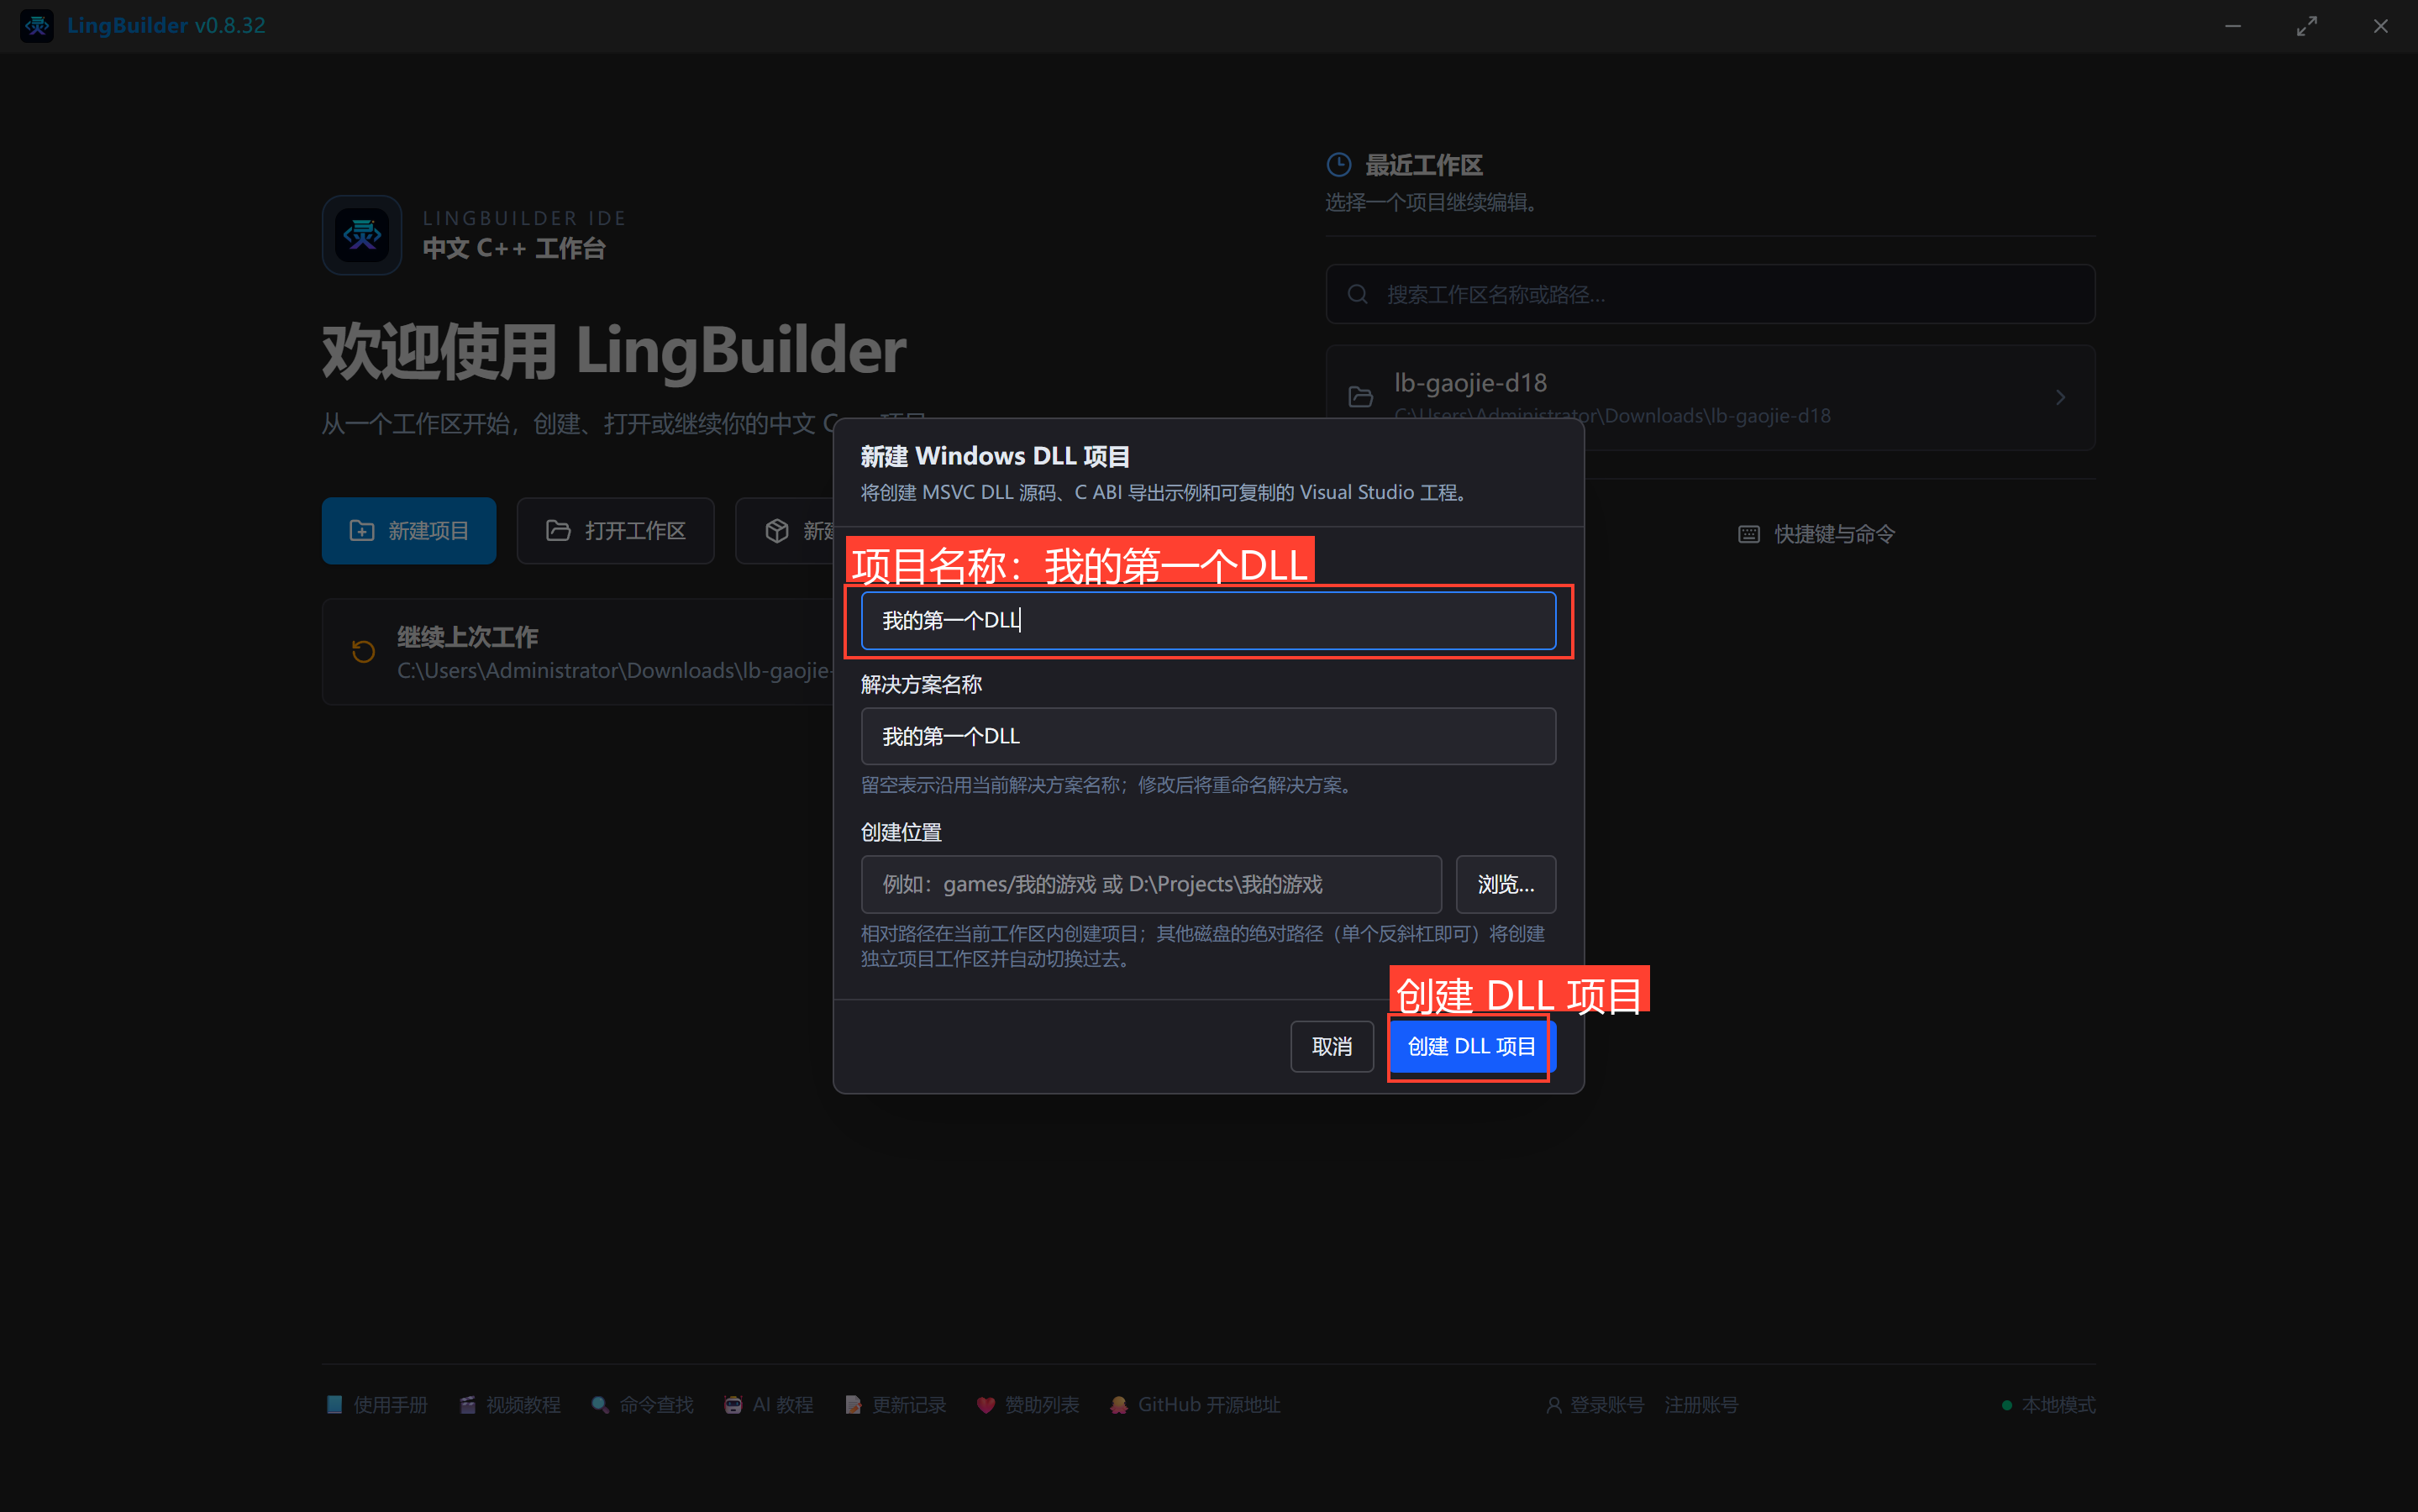Image resolution: width=2418 pixels, height=1512 pixels.
Task: Click the LingBuilder IDE logo tile
Action: coord(362,235)
